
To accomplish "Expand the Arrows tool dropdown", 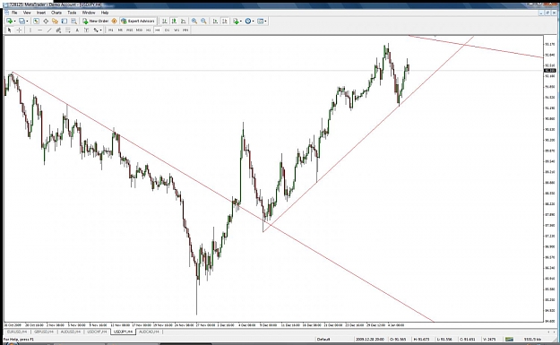I will [x=100, y=30].
